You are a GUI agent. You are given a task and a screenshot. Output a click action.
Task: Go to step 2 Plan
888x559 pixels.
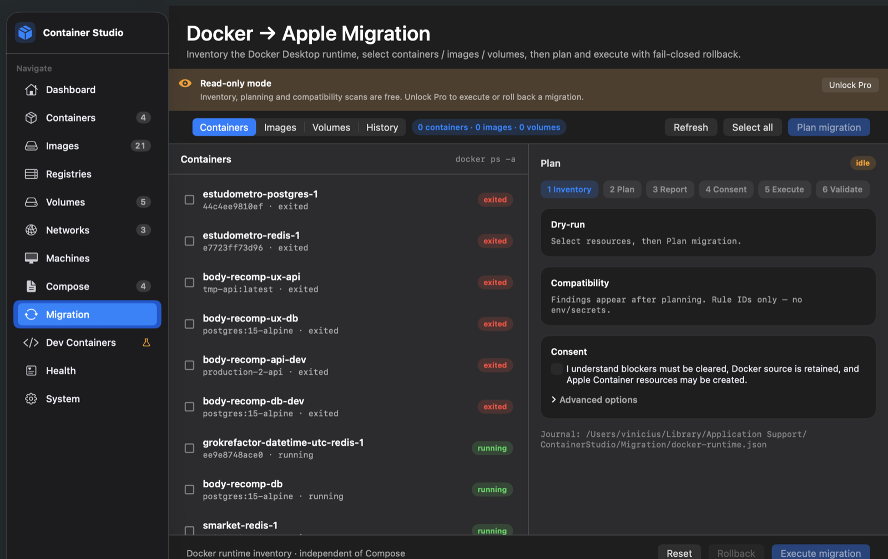tap(622, 189)
